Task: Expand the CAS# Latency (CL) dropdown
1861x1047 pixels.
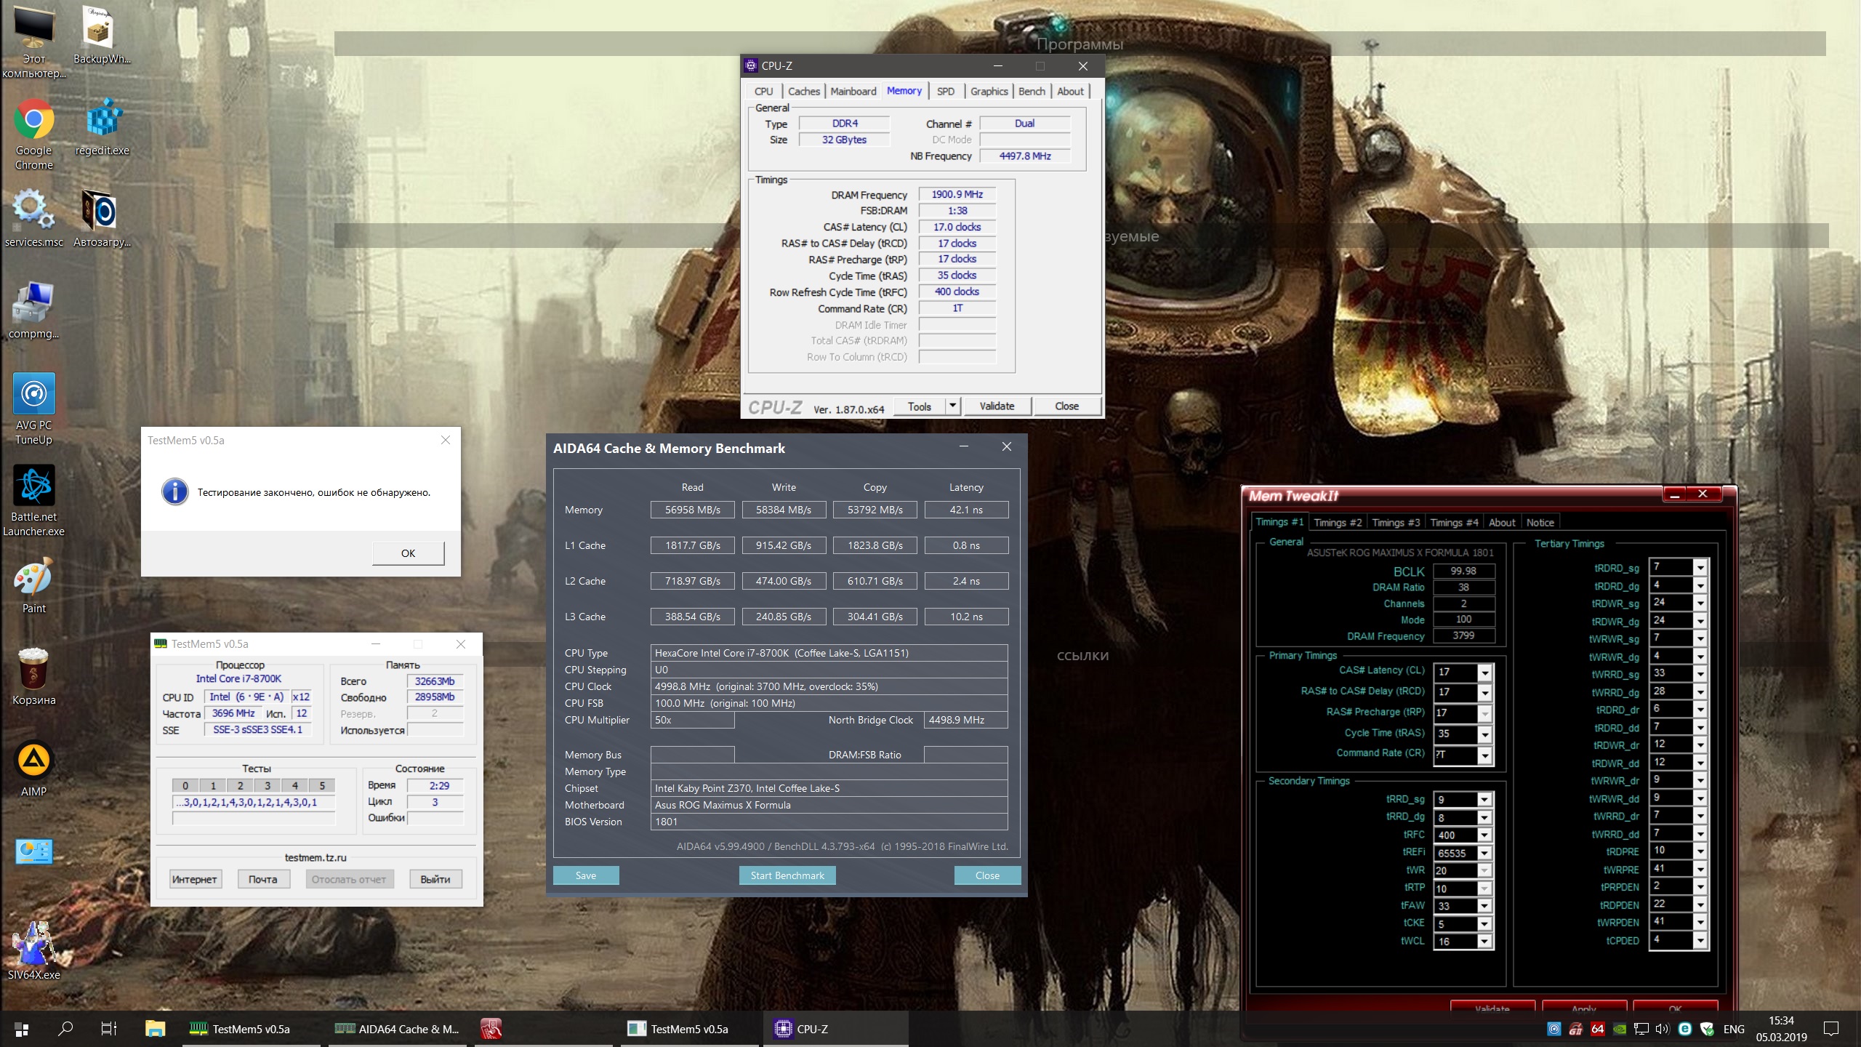Action: click(x=1484, y=673)
